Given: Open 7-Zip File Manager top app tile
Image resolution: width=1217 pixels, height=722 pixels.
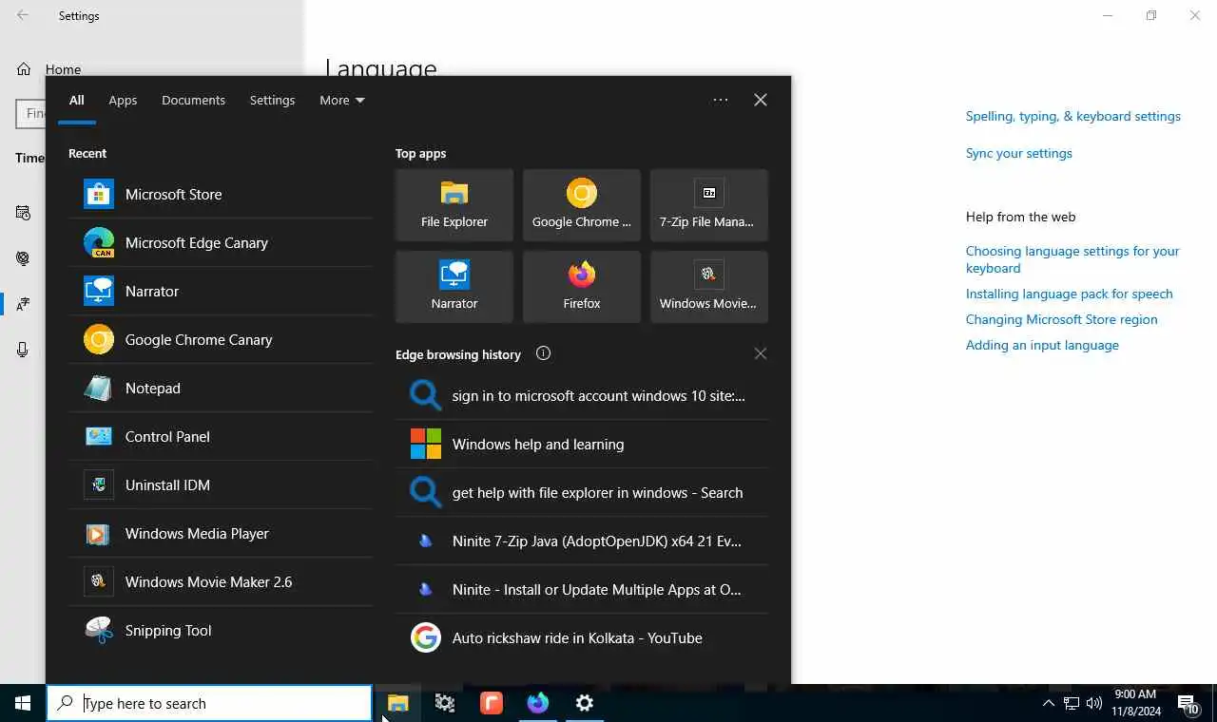Looking at the screenshot, I should pyautogui.click(x=708, y=205).
